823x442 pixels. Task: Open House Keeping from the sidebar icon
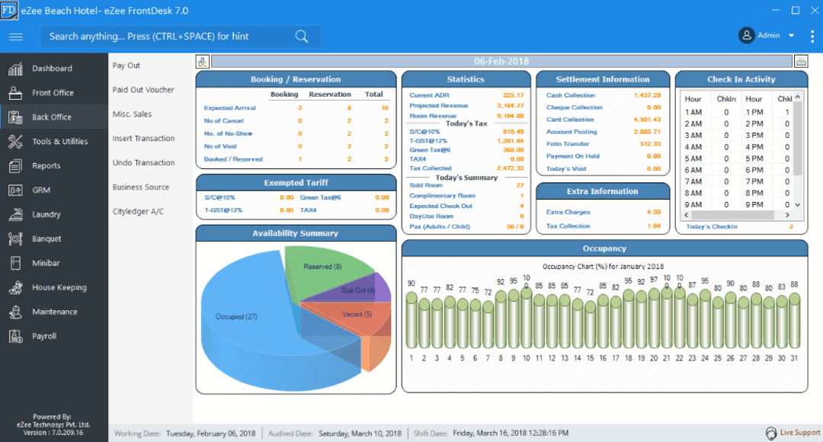(x=16, y=287)
